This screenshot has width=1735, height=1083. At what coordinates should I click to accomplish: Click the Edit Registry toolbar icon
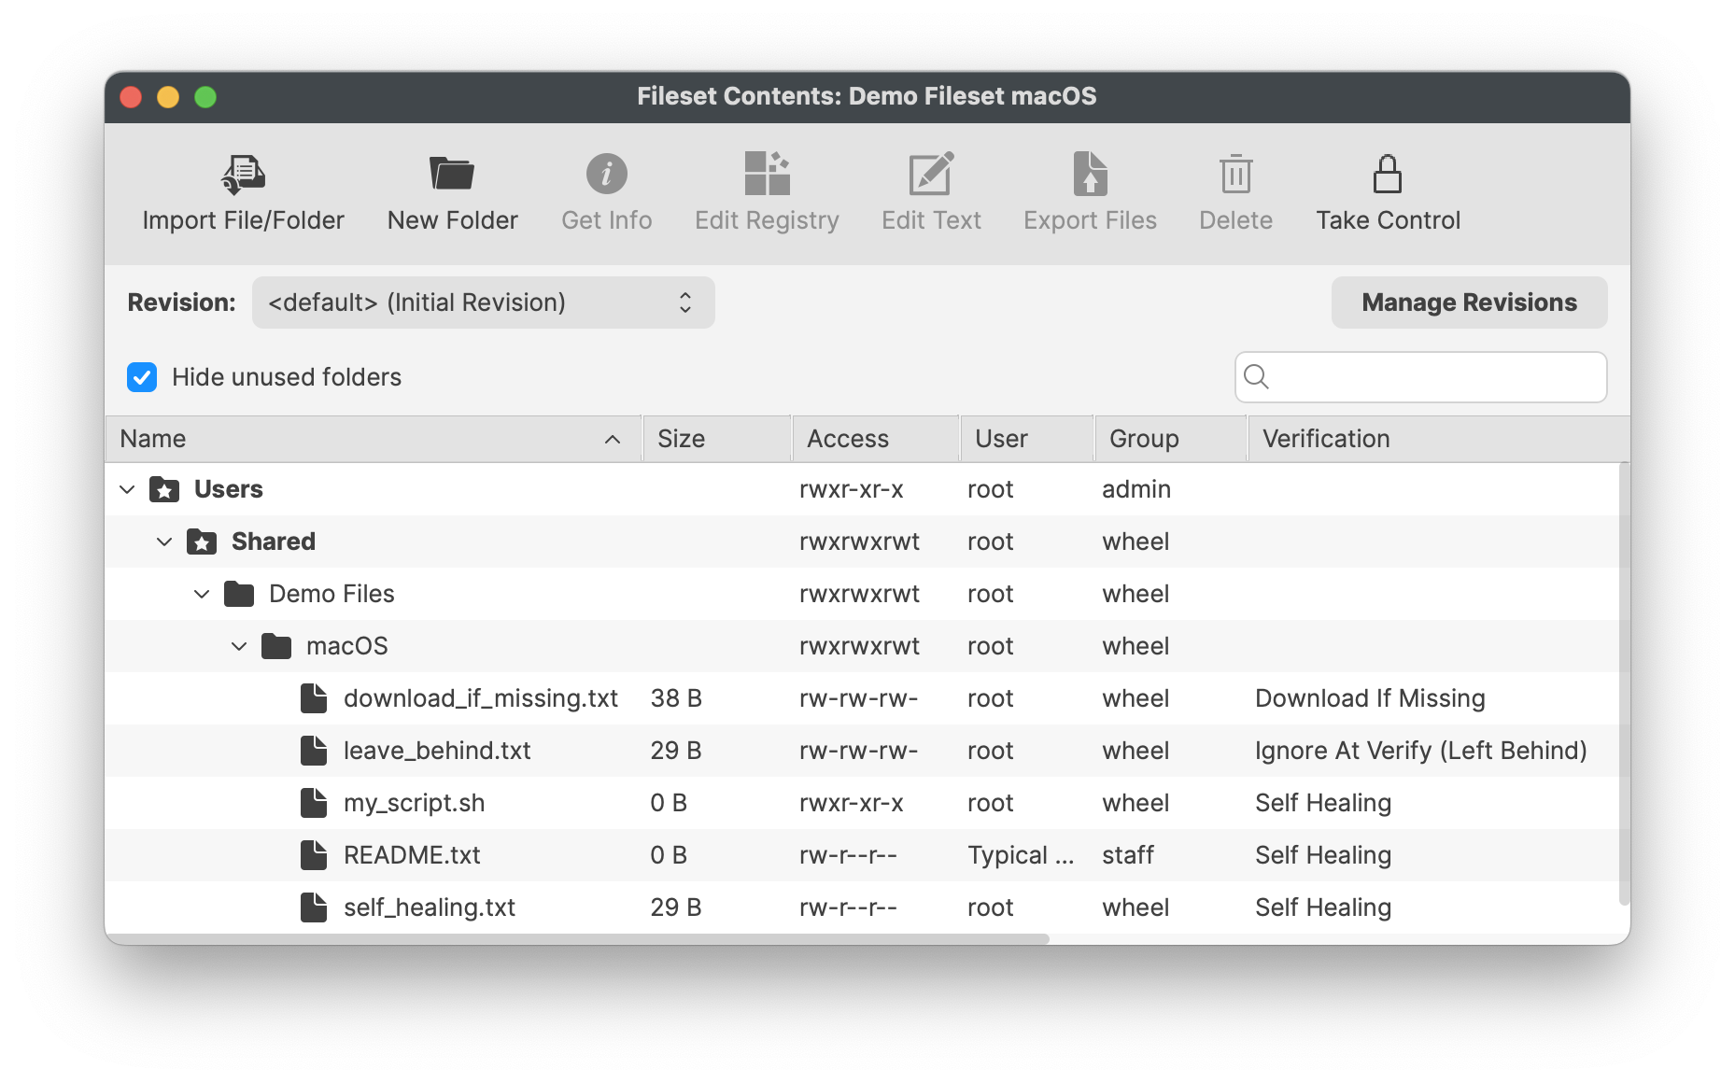pos(767,174)
